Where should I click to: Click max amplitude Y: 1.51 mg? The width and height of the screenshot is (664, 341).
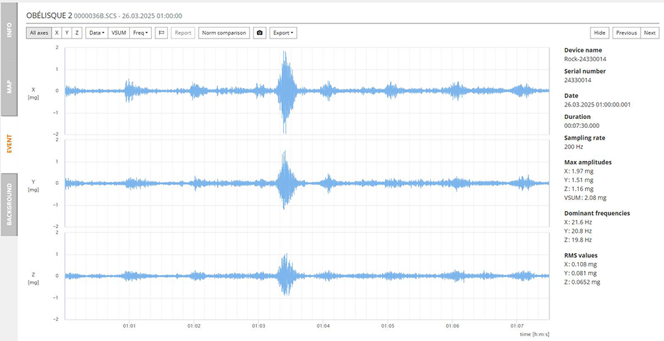tap(579, 180)
